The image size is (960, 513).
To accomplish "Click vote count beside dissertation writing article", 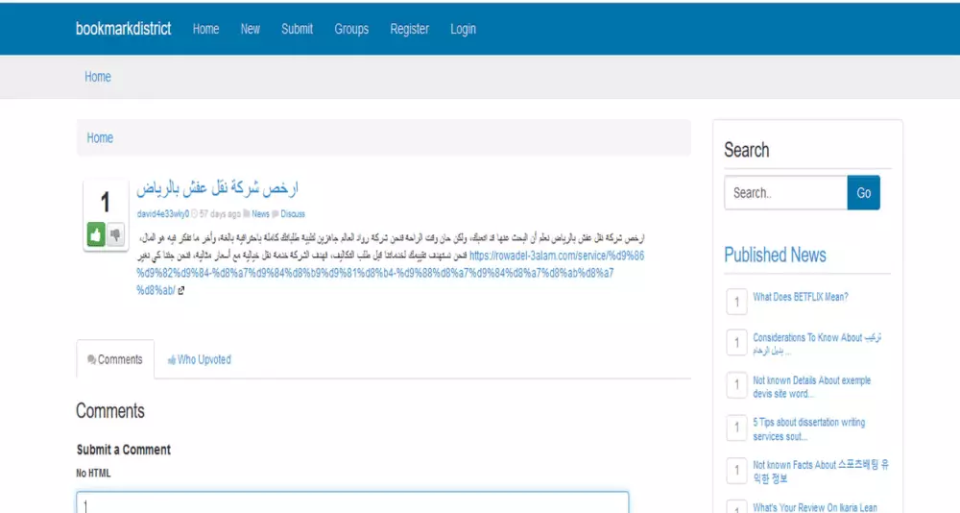I will tap(736, 427).
